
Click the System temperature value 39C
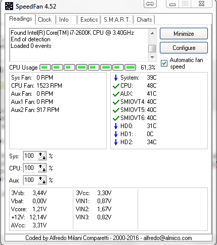tap(152, 78)
